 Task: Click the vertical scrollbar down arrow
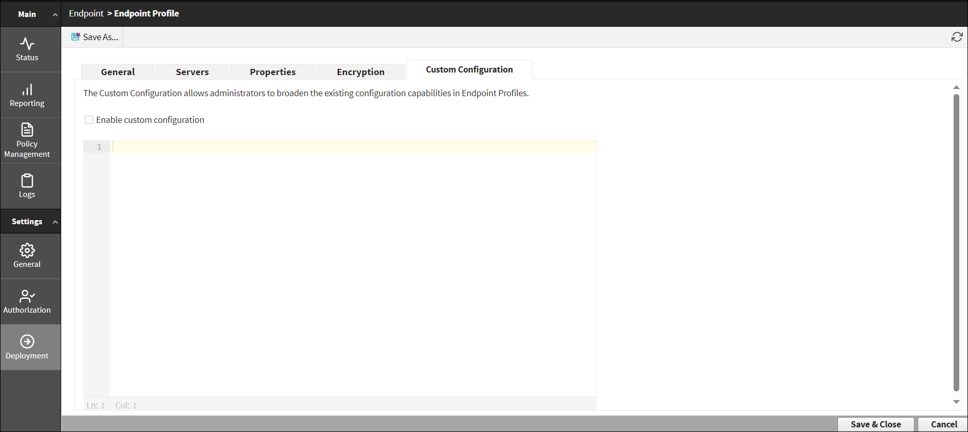[x=956, y=402]
